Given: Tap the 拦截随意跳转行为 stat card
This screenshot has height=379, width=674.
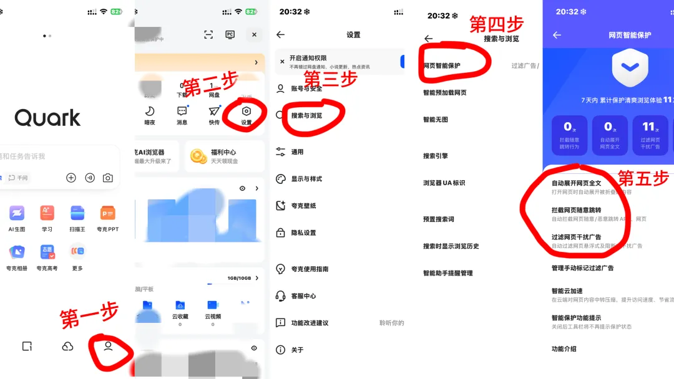Looking at the screenshot, I should (x=569, y=135).
